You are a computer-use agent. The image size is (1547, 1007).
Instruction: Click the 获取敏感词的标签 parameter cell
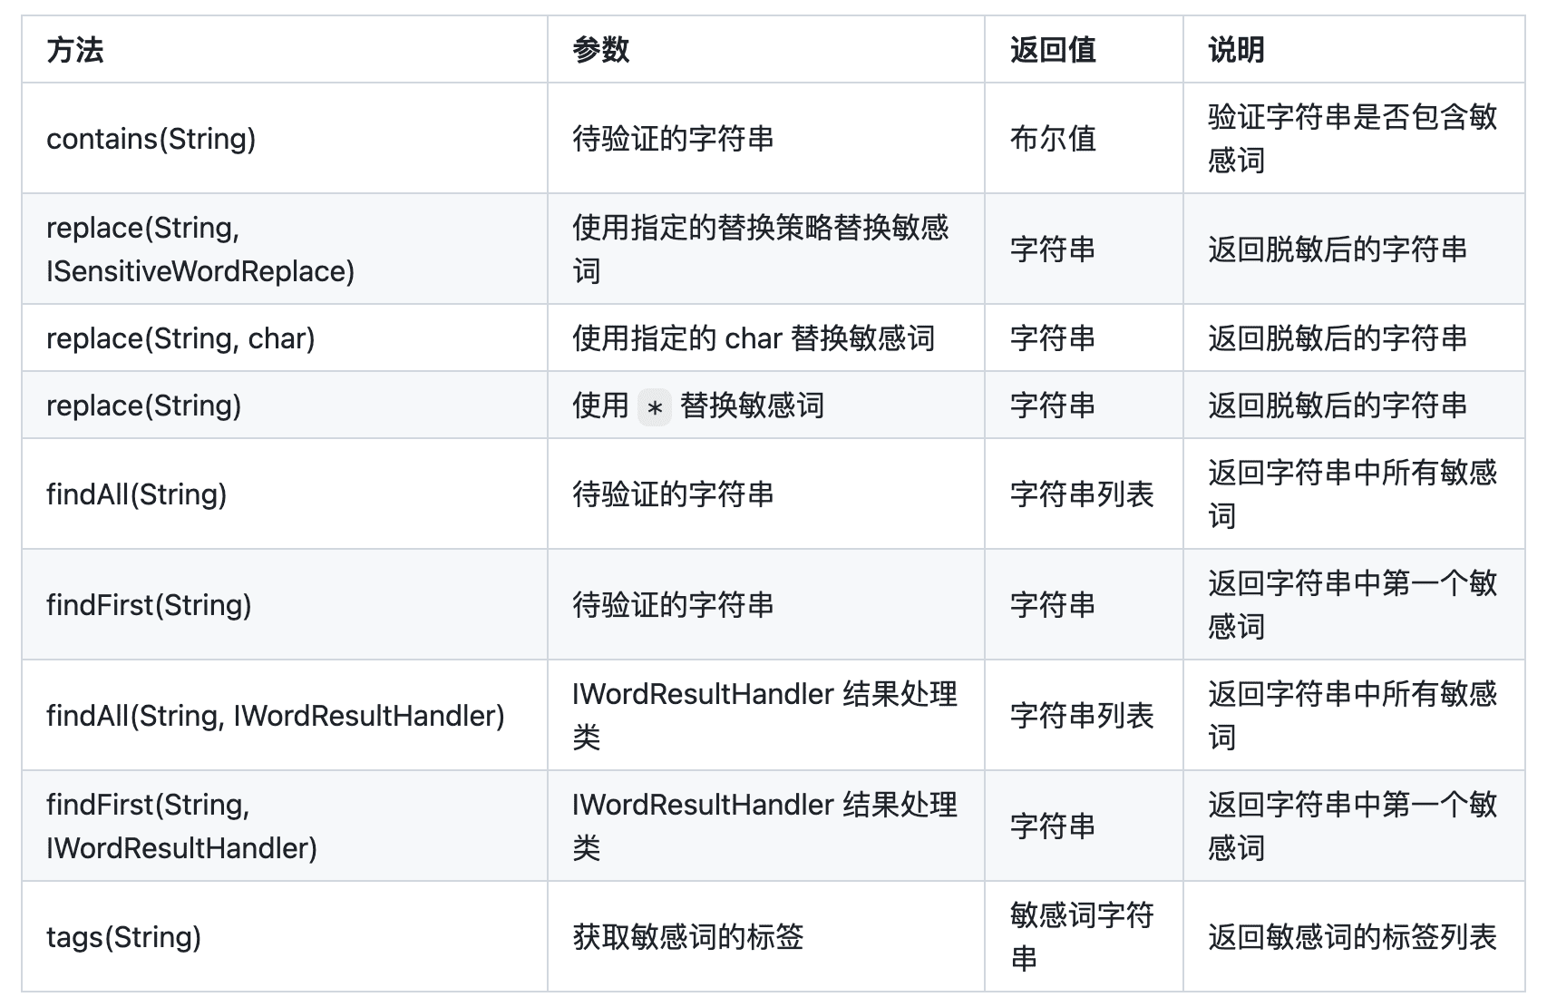point(766,936)
